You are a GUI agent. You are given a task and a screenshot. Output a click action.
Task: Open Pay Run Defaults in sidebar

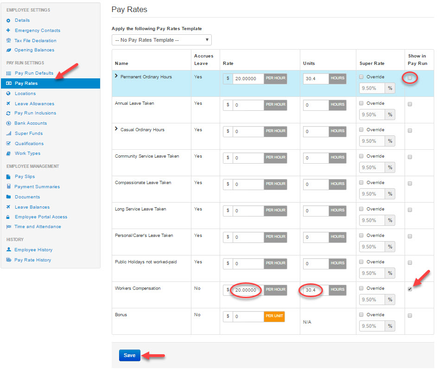coord(34,73)
